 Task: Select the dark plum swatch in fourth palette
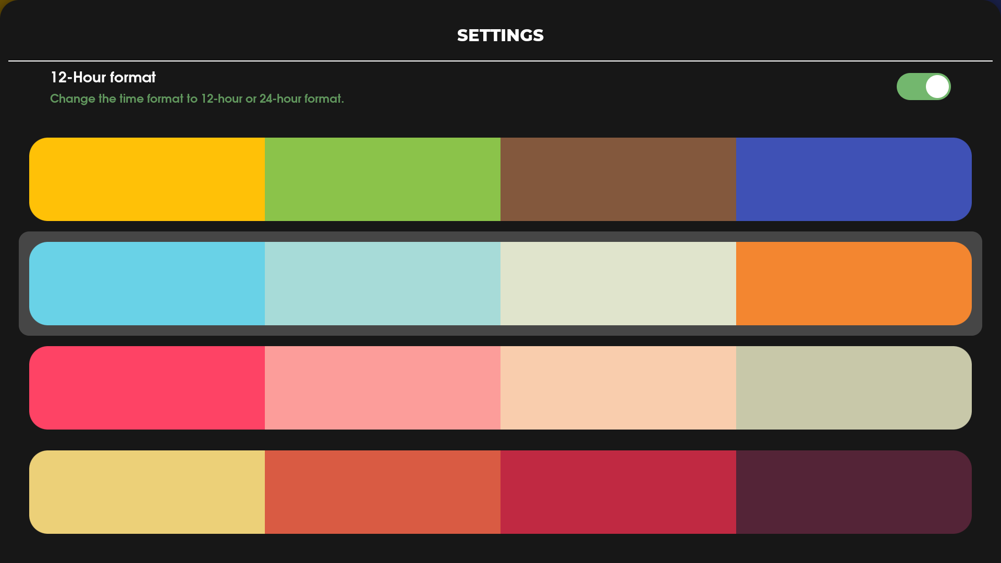point(854,492)
